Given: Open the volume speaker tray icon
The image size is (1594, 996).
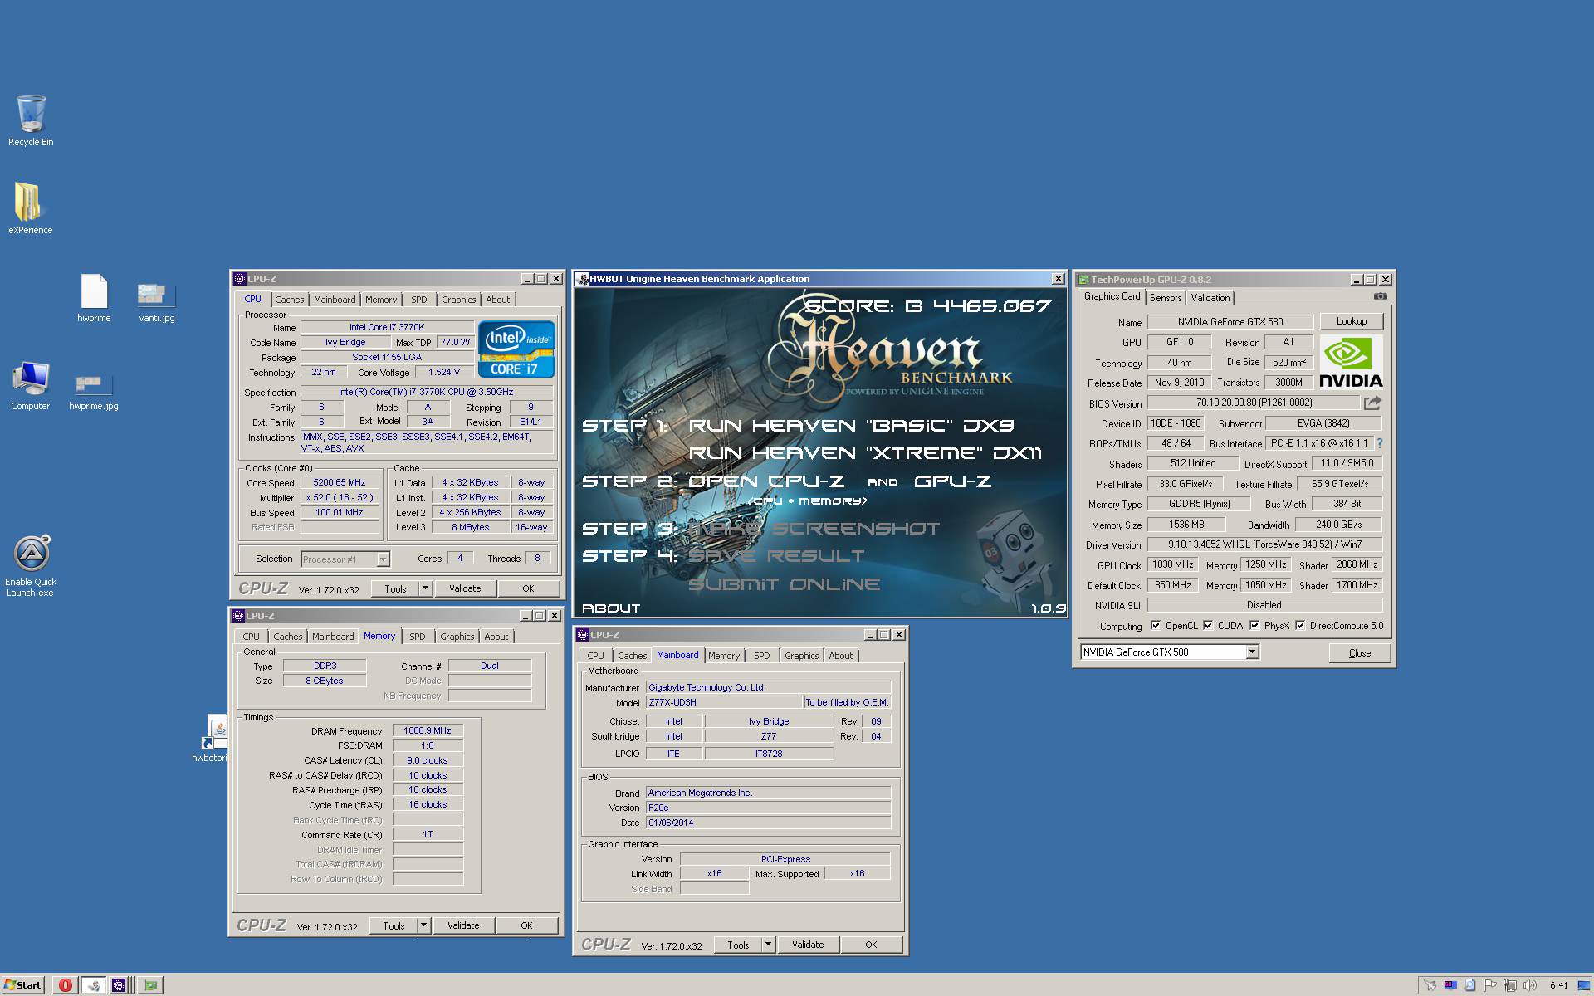Looking at the screenshot, I should [x=1530, y=985].
